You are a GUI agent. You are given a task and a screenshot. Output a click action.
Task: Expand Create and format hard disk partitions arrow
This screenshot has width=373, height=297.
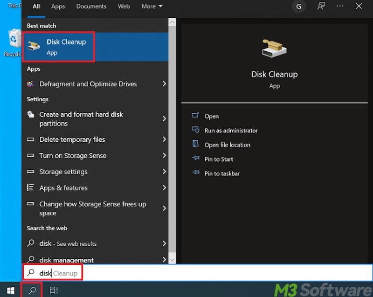(x=165, y=118)
